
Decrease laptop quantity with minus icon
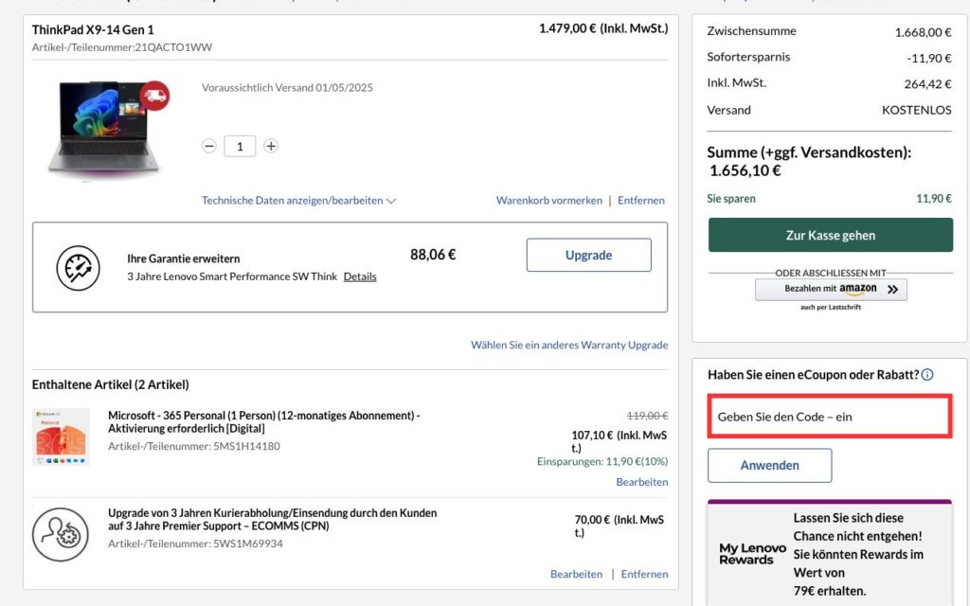pyautogui.click(x=209, y=146)
